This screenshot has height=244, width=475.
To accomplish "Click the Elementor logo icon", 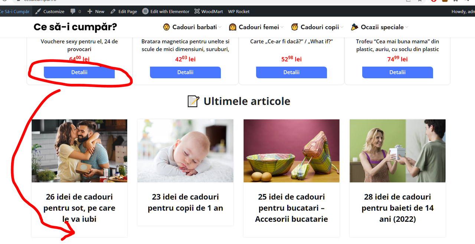I will click(x=145, y=11).
